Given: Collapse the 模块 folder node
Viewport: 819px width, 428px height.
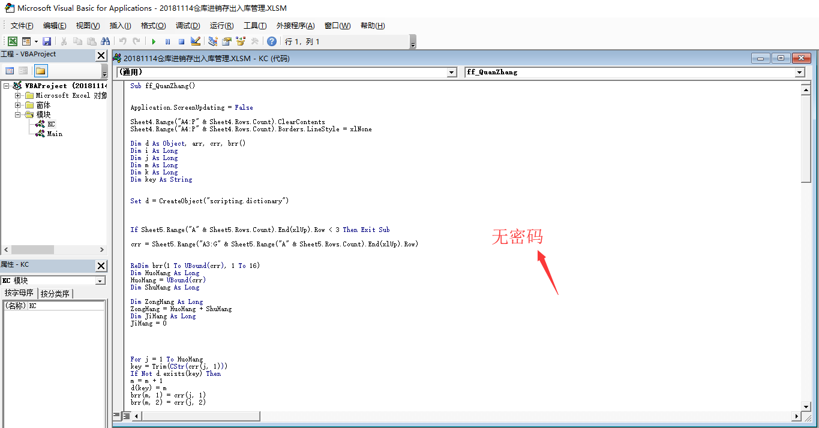Looking at the screenshot, I should (18, 114).
